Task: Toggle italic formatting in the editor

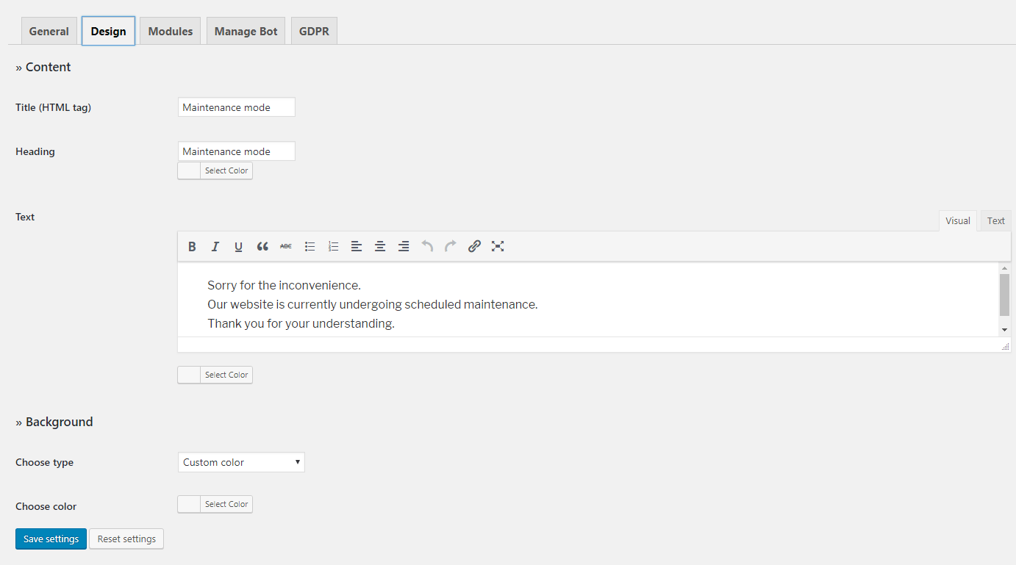Action: tap(215, 247)
